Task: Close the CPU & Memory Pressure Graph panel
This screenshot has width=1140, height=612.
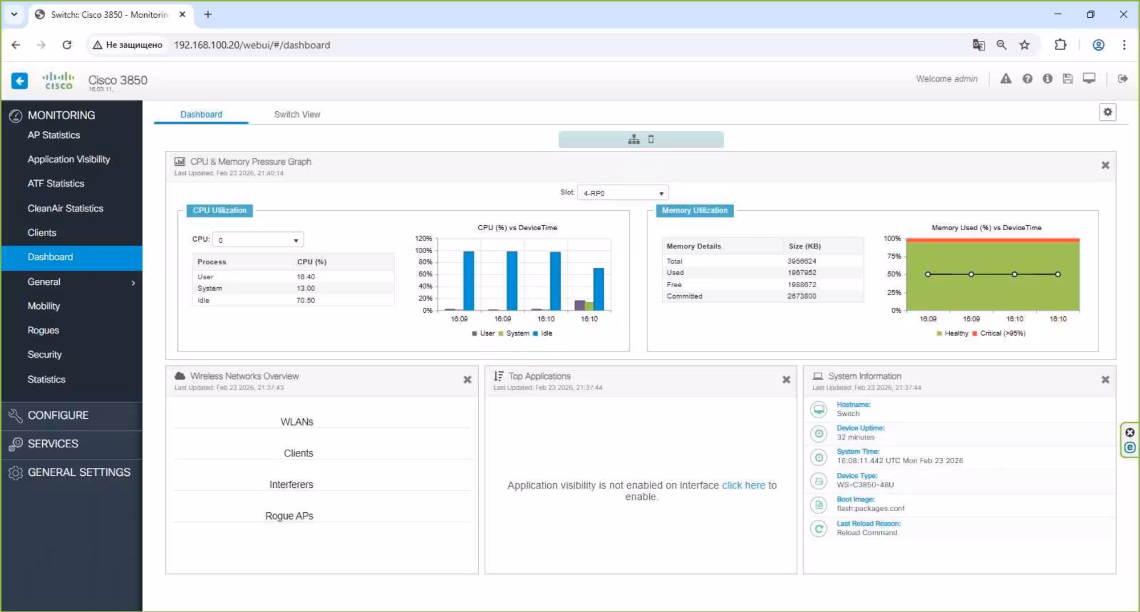Action: [1105, 165]
